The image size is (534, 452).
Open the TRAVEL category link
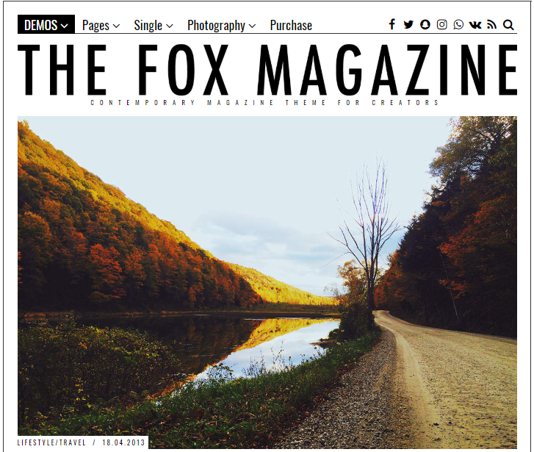73,442
